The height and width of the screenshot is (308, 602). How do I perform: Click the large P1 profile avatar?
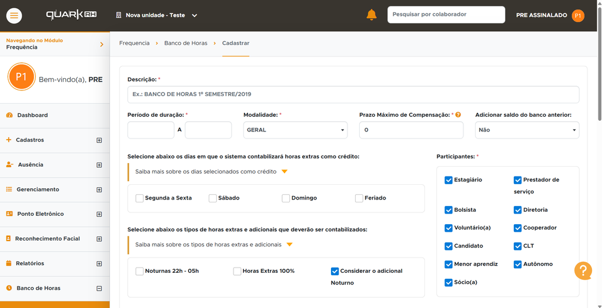click(x=22, y=77)
